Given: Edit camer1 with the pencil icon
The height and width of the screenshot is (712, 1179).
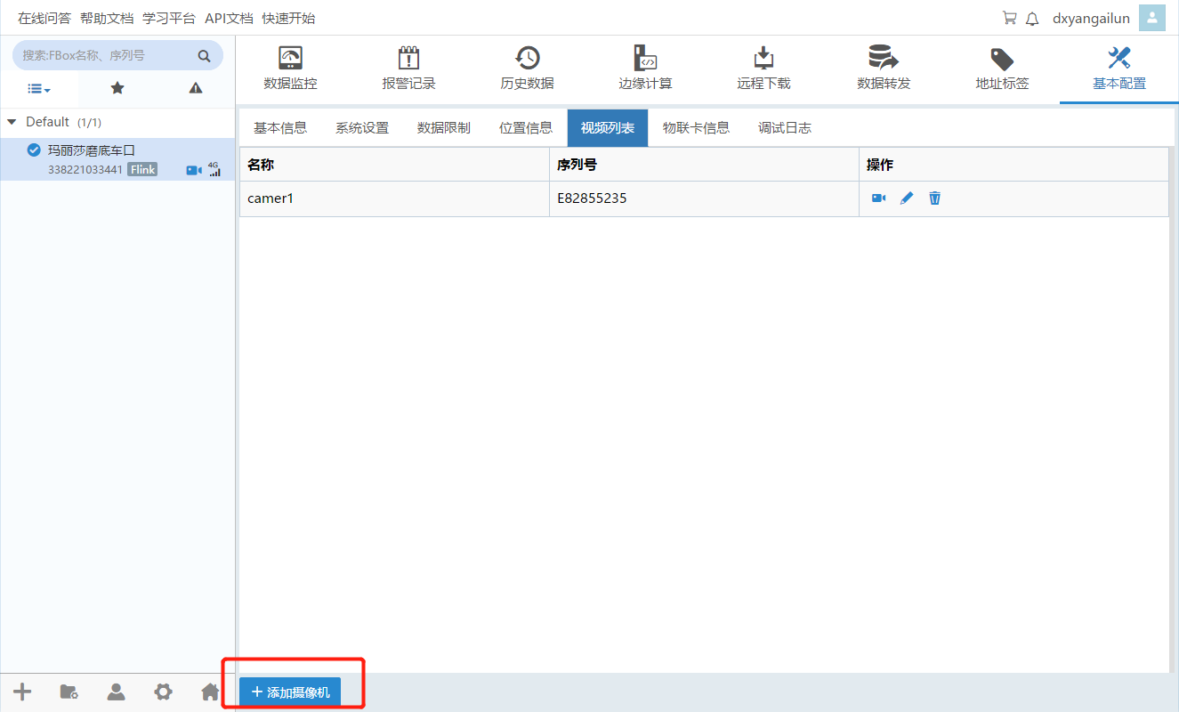Looking at the screenshot, I should coord(907,198).
